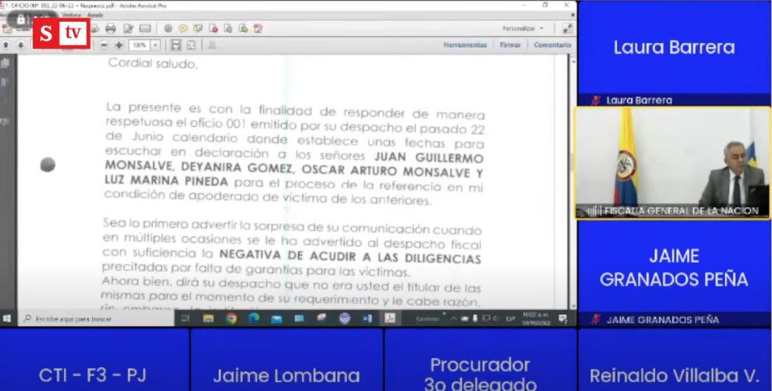Viewport: 772px width, 391px height.
Task: Switch Acrobat to read mode expand icon
Action: pyautogui.click(x=567, y=29)
